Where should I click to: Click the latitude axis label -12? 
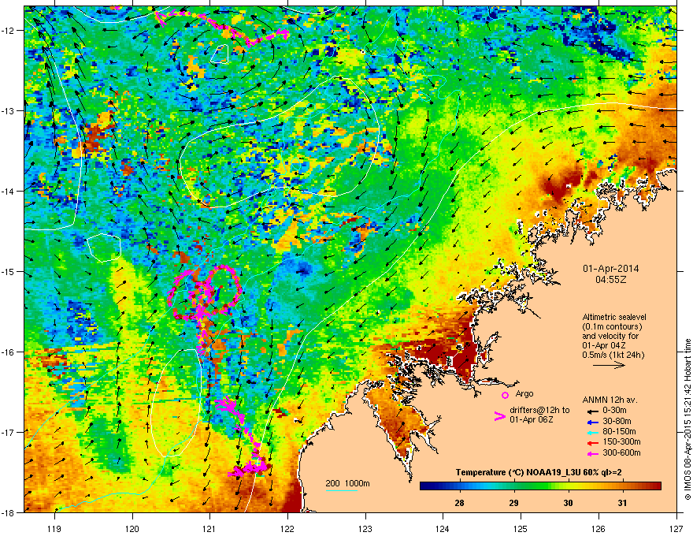(9, 30)
